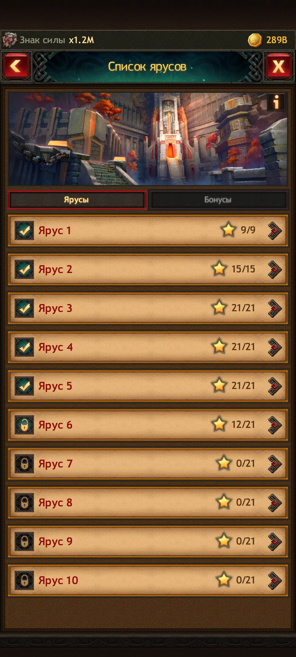The width and height of the screenshot is (296, 657).
Task: Tap the open-lock icon on Ярус 6
Action: 24,425
